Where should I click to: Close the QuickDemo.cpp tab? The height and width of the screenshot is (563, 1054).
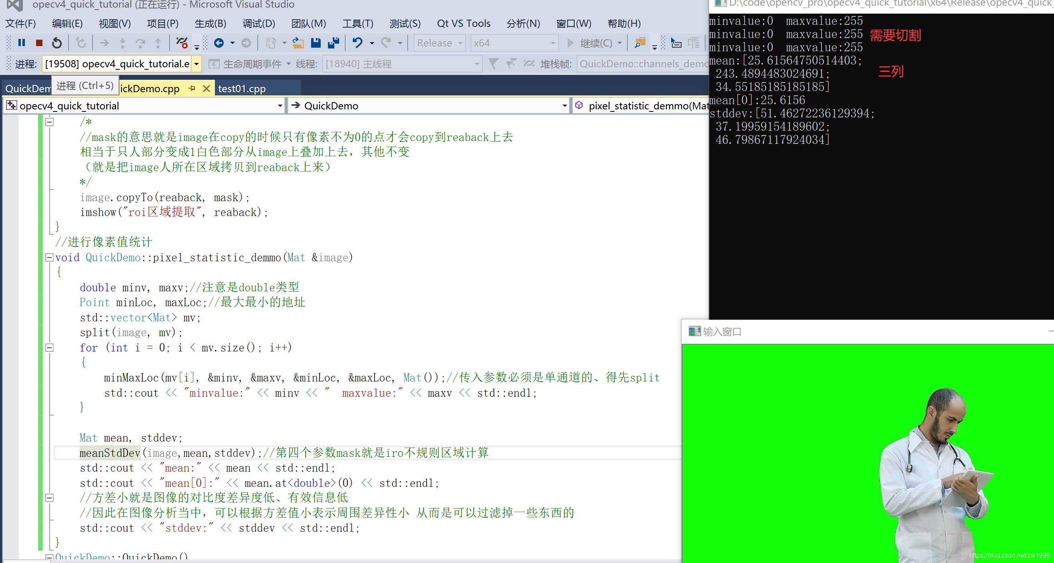206,88
